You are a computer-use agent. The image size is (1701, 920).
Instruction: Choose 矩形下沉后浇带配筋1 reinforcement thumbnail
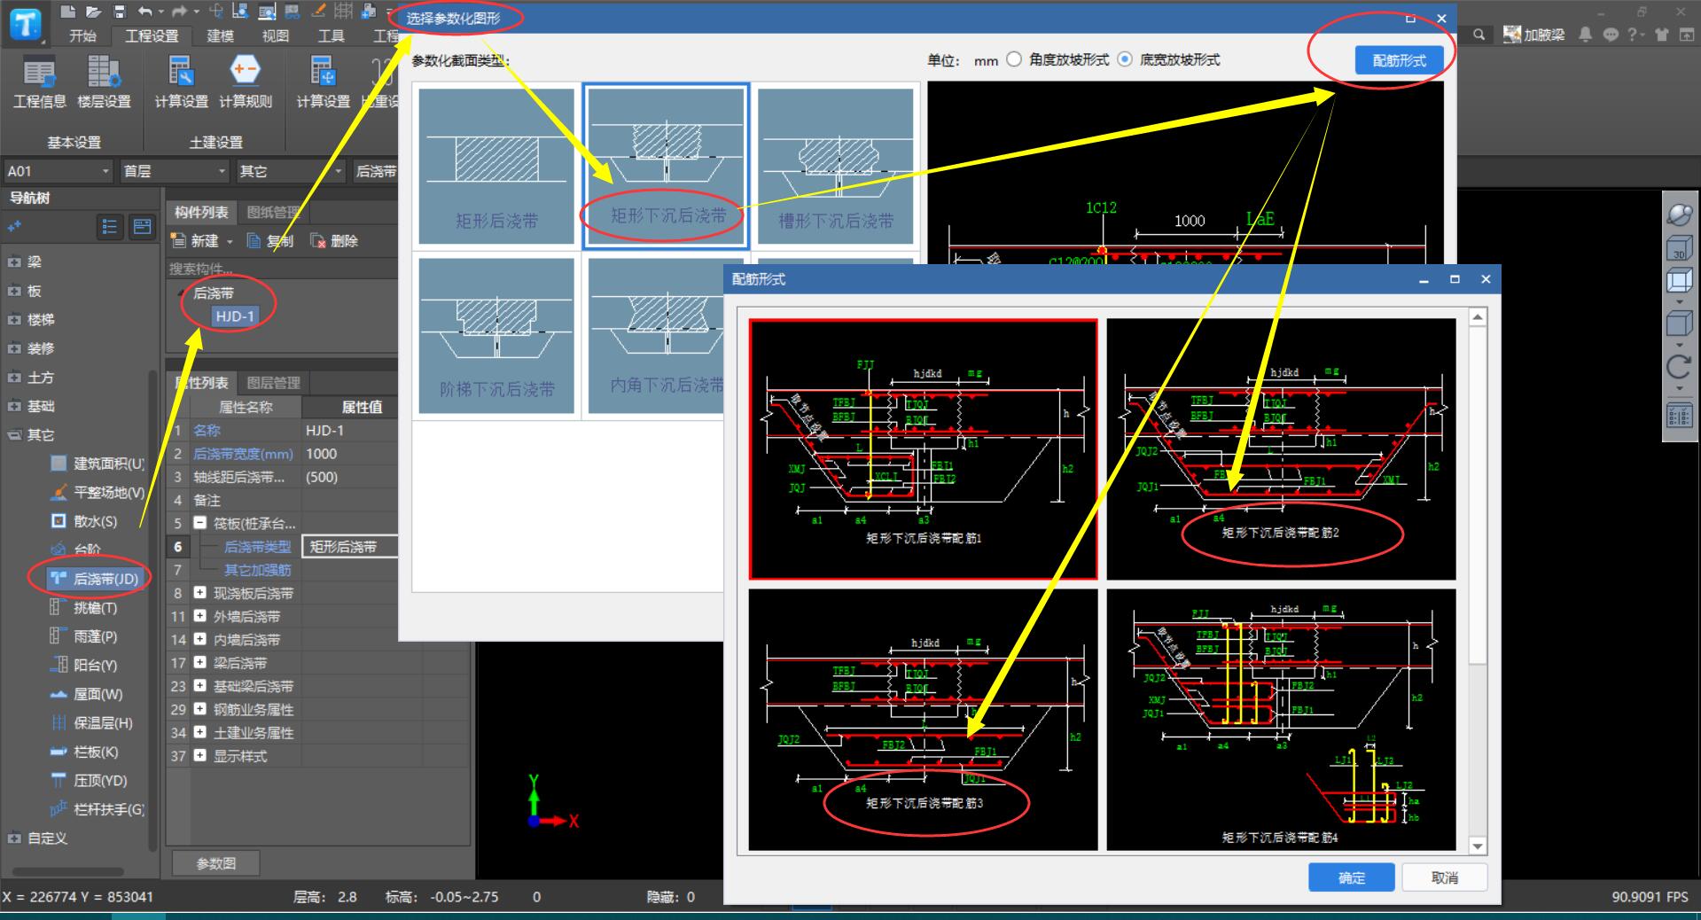coord(923,449)
